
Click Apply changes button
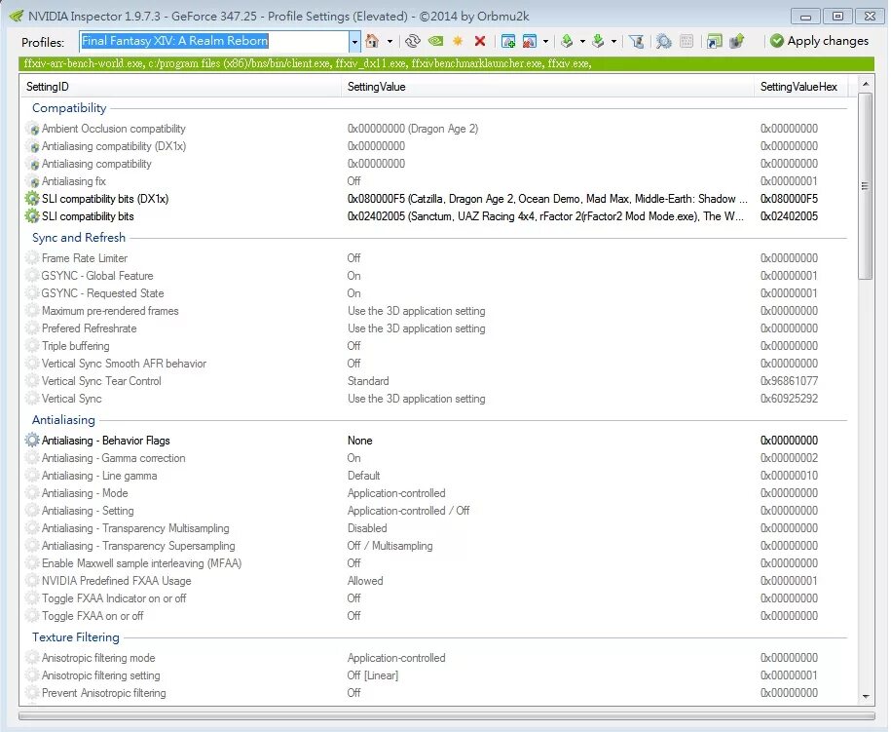[x=819, y=41]
